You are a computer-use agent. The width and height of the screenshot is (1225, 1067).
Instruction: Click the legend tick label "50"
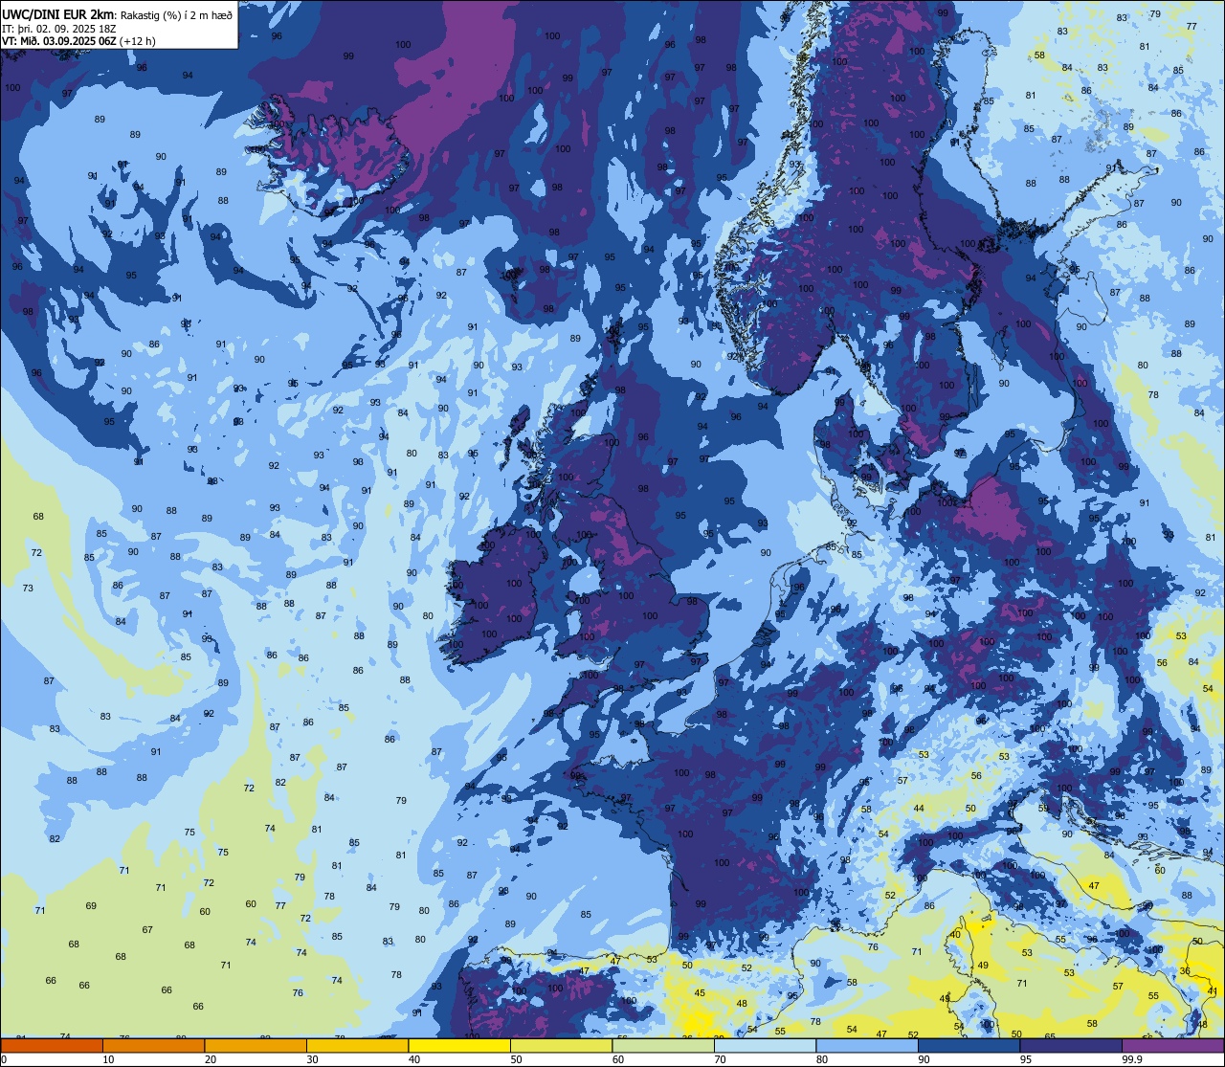516,1059
